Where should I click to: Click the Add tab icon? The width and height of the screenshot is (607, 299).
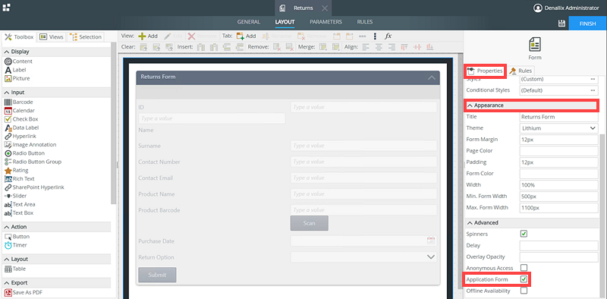tap(240, 36)
